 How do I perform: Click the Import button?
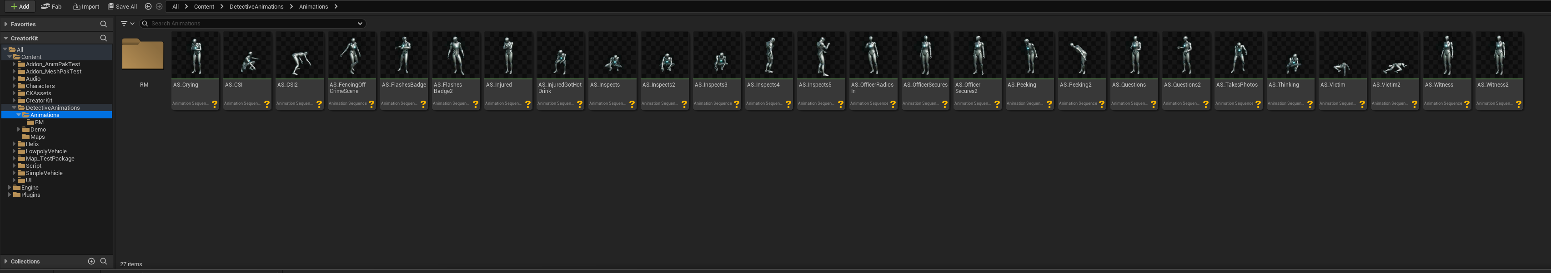[x=86, y=7]
